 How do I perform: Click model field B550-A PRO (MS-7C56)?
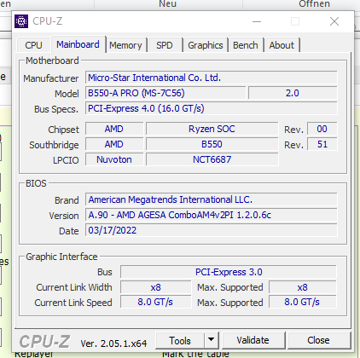point(165,93)
